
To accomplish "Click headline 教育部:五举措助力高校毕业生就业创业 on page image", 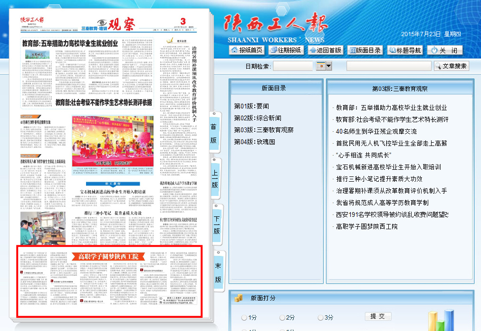I will pyautogui.click(x=70, y=43).
